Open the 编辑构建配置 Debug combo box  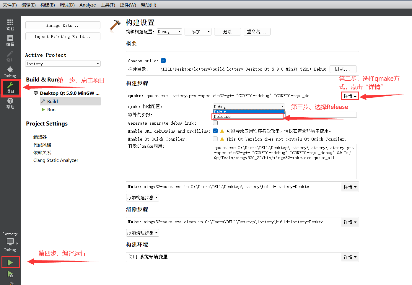pyautogui.click(x=169, y=32)
